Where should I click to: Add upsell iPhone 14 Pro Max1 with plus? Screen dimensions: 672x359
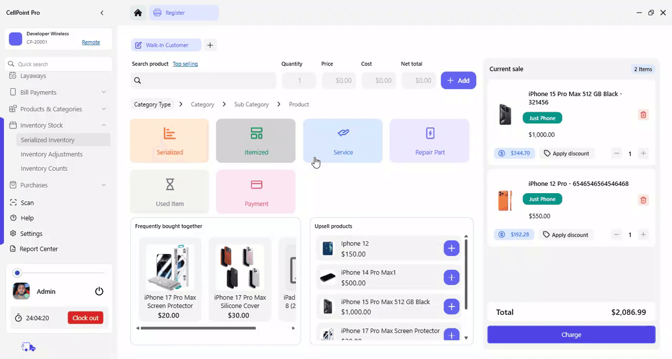(451, 277)
